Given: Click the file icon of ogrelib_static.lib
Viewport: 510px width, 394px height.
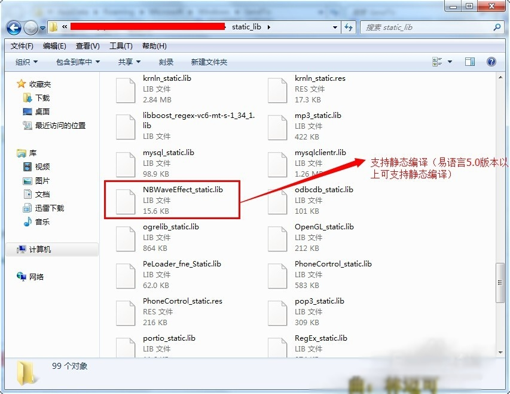Looking at the screenshot, I should pos(126,239).
